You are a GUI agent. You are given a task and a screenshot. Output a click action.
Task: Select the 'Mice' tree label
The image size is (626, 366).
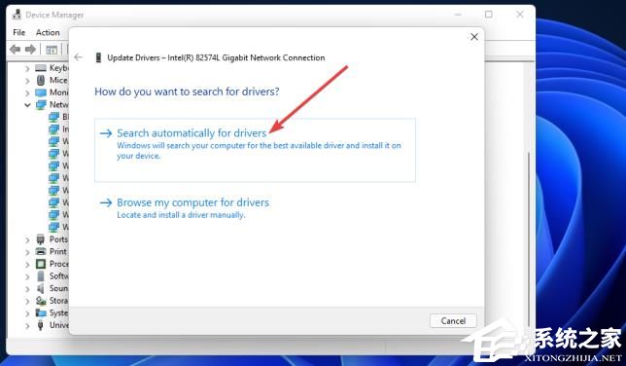point(58,80)
